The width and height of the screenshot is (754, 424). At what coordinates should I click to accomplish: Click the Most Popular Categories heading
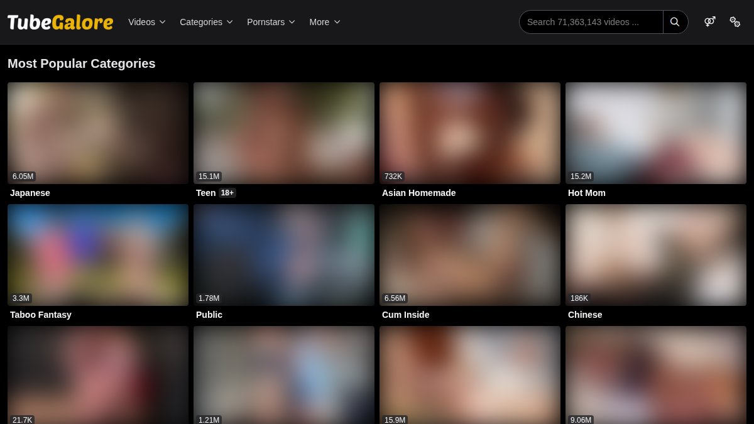82,63
